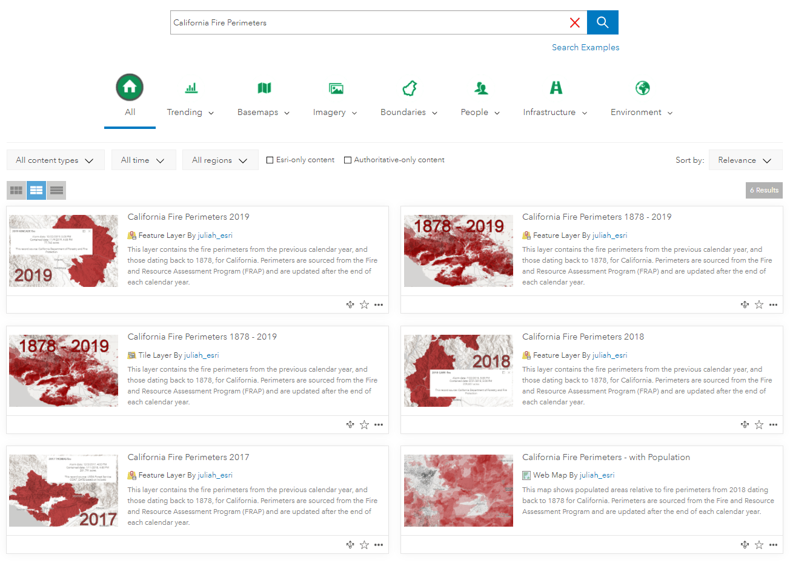This screenshot has width=790, height=566.
Task: Open the 1878 - 2019 Feature Layer thumbnail
Action: (459, 251)
